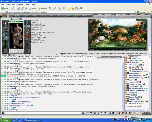Click the music note sound icon
Screen dimensions: 152x122
pos(105,113)
